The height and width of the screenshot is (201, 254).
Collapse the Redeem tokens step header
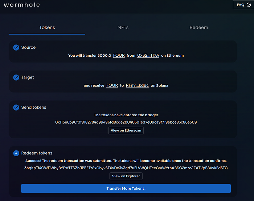coord(37,153)
